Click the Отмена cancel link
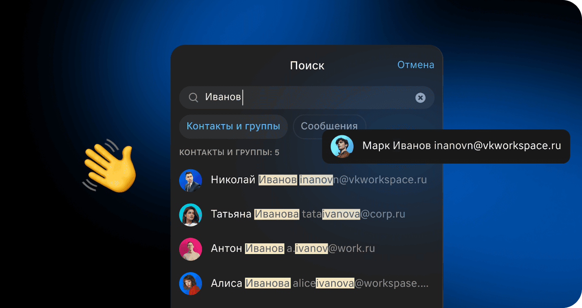 (x=416, y=65)
